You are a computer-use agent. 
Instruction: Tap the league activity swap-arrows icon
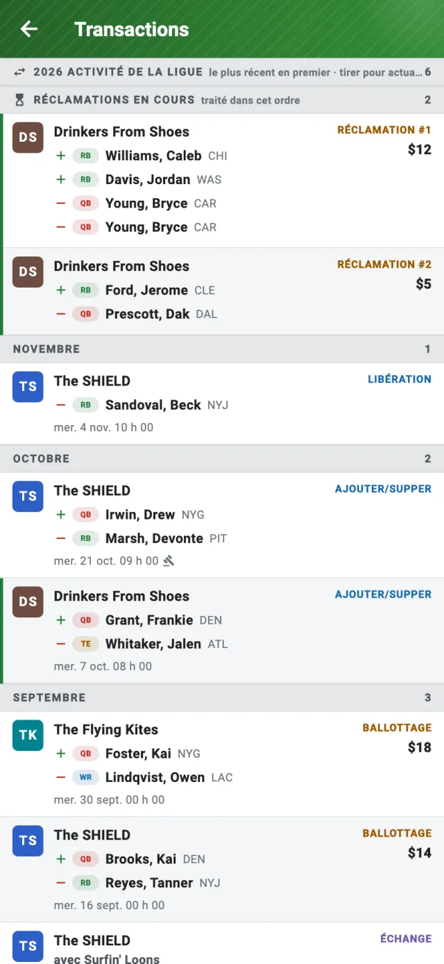click(x=19, y=72)
